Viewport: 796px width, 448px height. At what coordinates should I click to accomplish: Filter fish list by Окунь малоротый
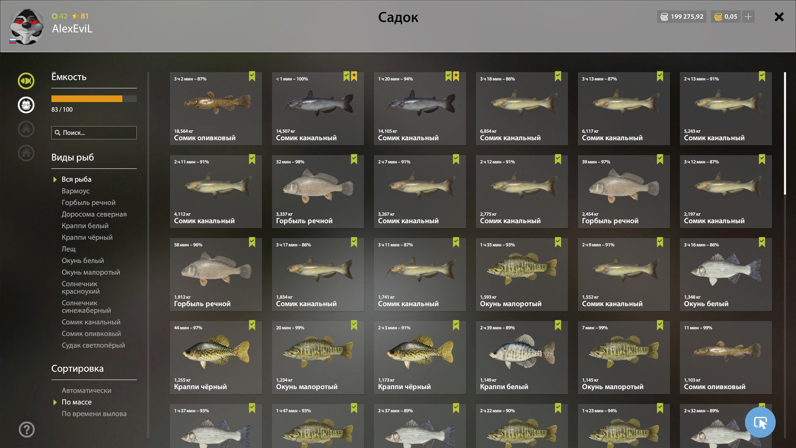[91, 272]
